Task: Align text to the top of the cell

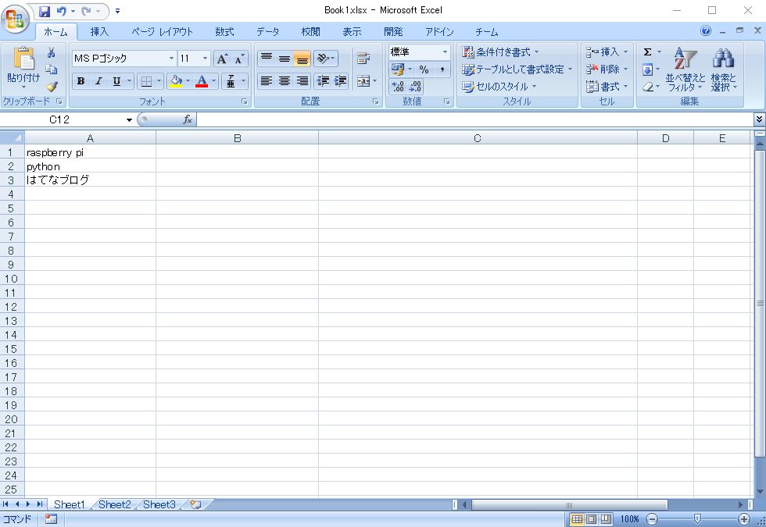Action: click(267, 59)
